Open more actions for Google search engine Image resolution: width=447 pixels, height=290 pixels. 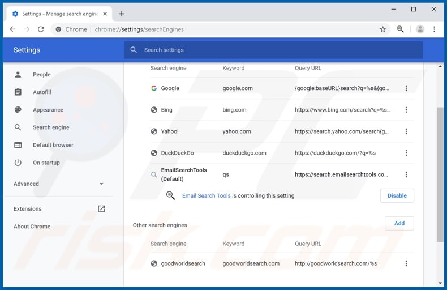[406, 88]
